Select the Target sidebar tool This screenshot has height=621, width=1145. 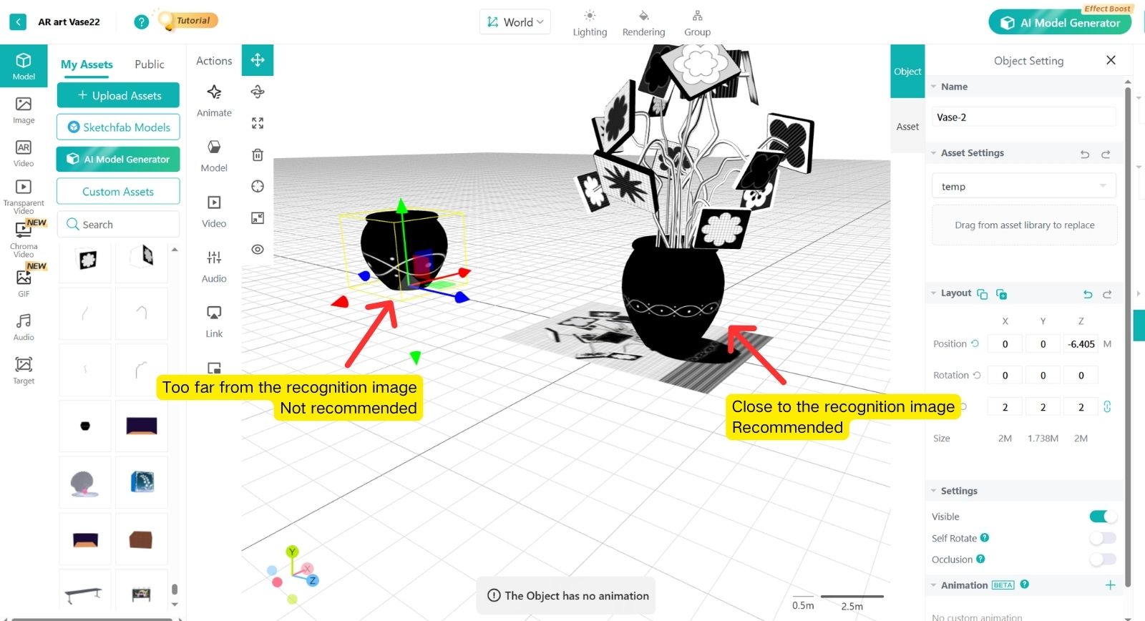click(24, 370)
